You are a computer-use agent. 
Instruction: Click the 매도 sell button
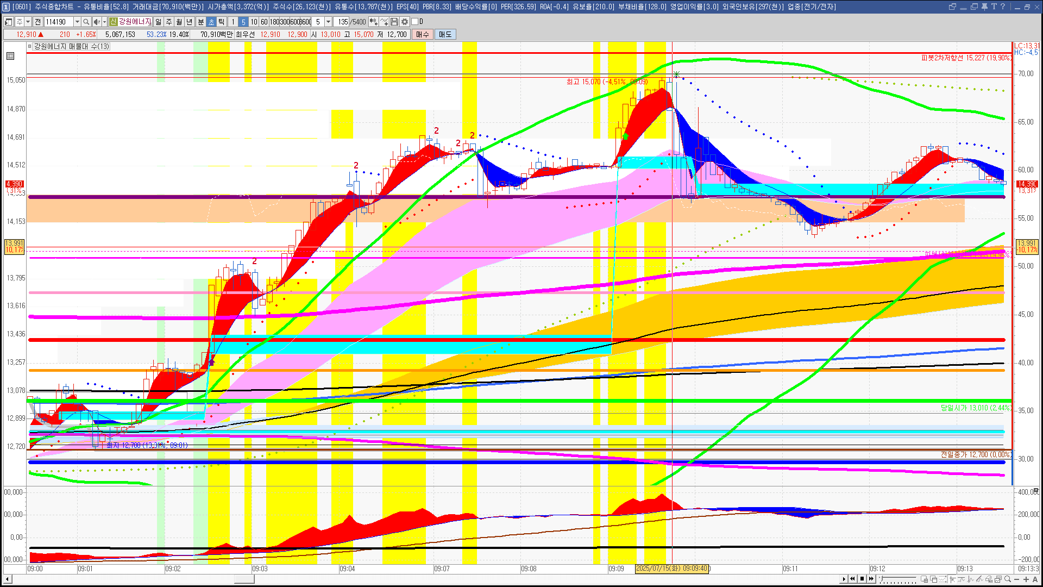tap(445, 34)
